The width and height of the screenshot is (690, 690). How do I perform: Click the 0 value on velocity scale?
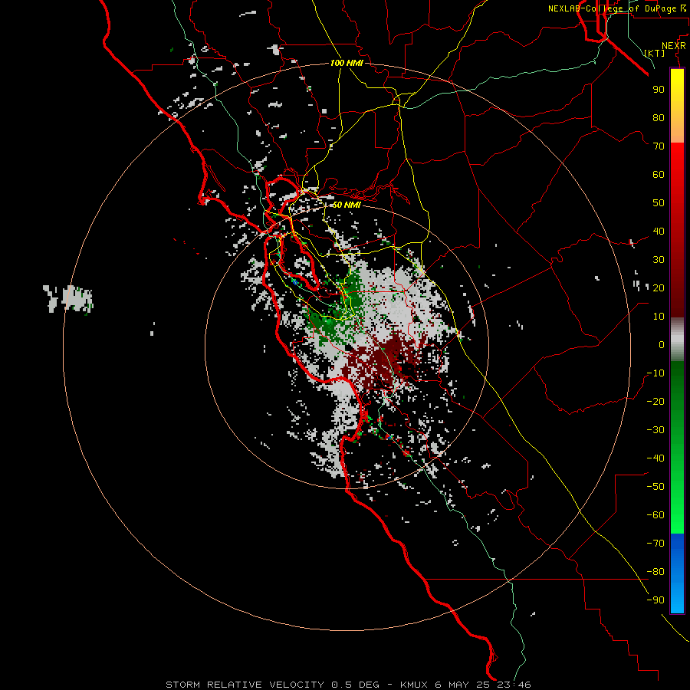tap(662, 344)
